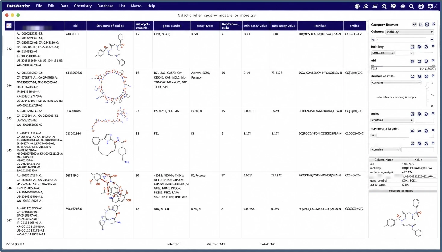Click the smiles filter text field

pos(424,120)
